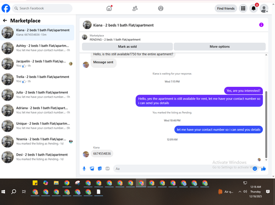This screenshot has height=205, width=275.
Task: Focus the Search Facebook field
Action: (42, 8)
